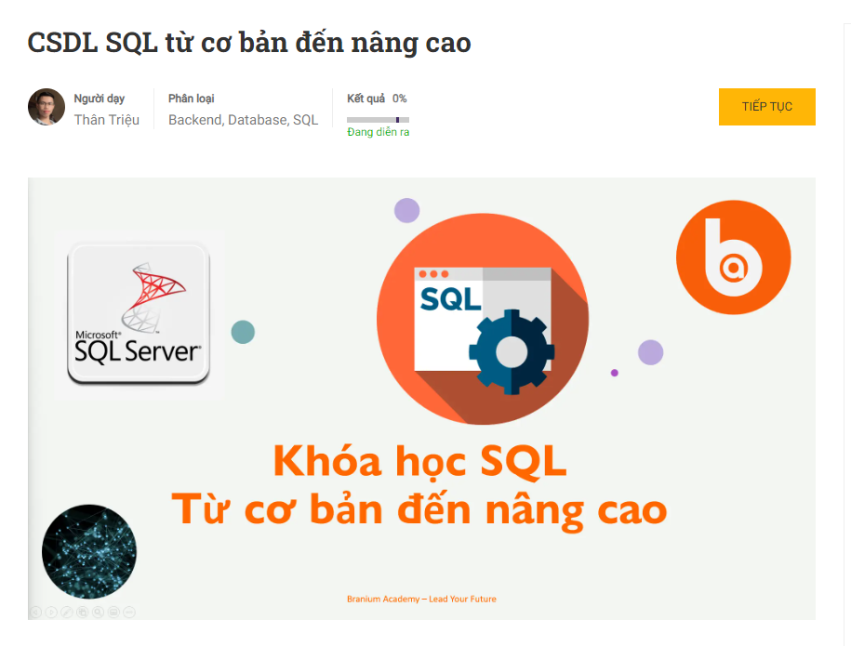Open instructor Thân Triệu's profile link

point(107,120)
